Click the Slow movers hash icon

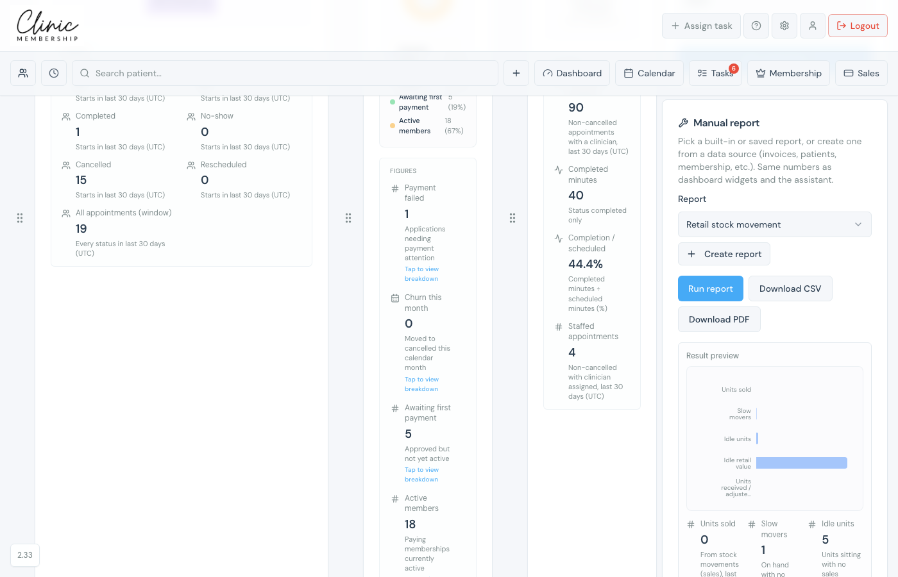coord(752,524)
